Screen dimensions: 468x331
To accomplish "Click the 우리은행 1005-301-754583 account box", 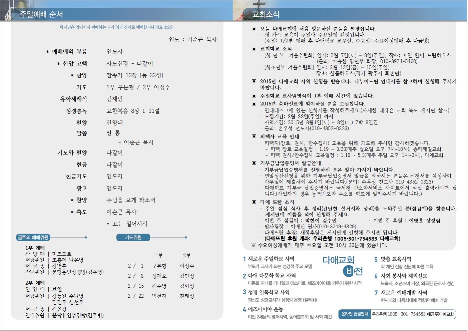I will pyautogui.click(x=413, y=314).
